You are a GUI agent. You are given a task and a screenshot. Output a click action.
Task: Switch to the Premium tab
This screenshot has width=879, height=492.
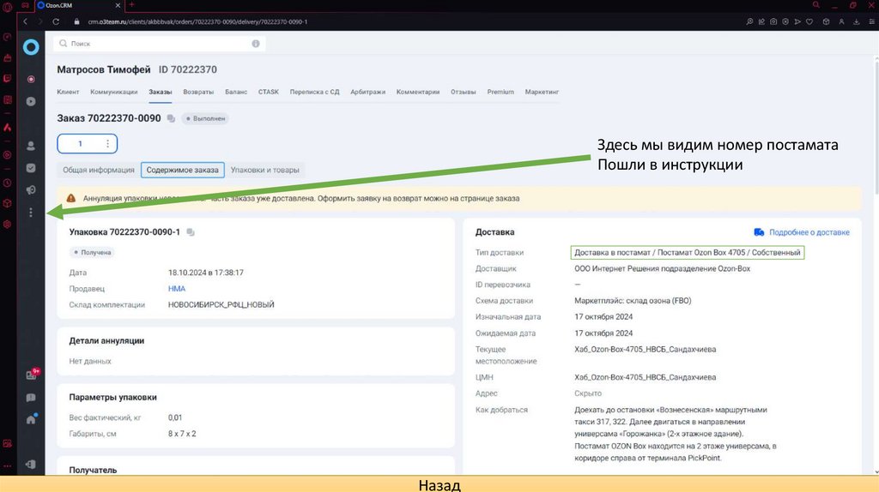click(x=500, y=92)
